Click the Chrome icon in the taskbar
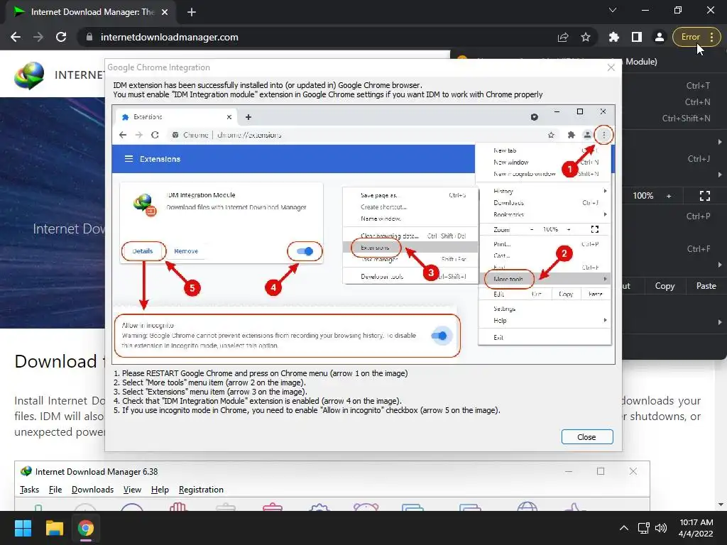 86,528
